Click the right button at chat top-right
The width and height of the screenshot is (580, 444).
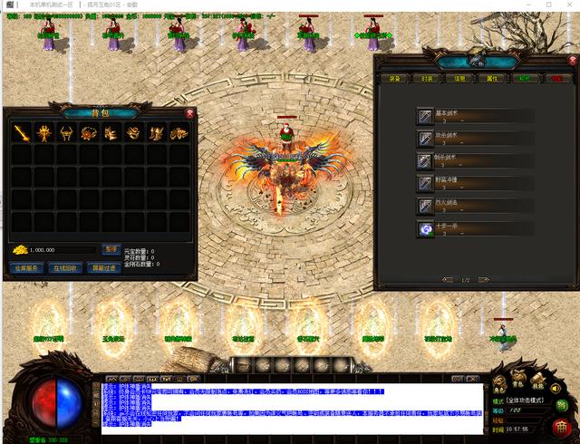coord(472,379)
